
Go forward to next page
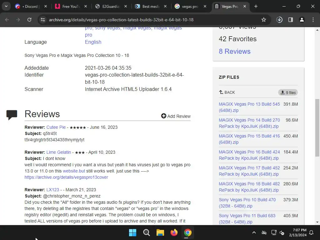pos(18,20)
